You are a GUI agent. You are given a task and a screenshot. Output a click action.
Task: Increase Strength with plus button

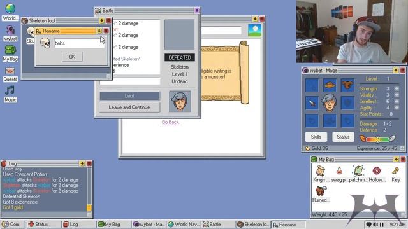click(x=397, y=88)
